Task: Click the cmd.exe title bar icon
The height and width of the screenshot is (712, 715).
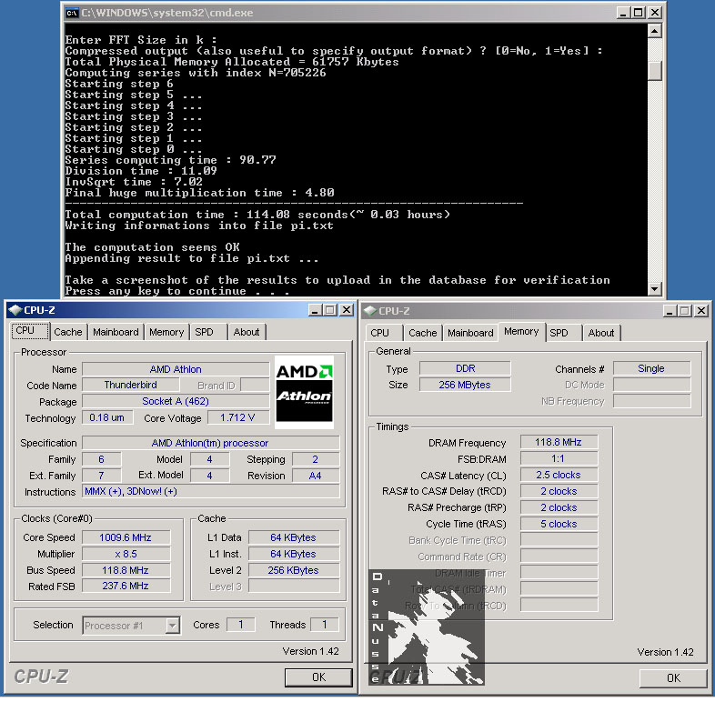Action: tap(72, 13)
